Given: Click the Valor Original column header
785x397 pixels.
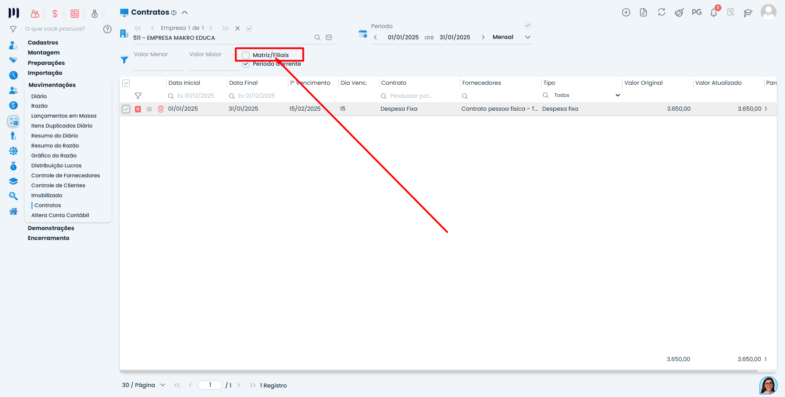Looking at the screenshot, I should [x=643, y=83].
